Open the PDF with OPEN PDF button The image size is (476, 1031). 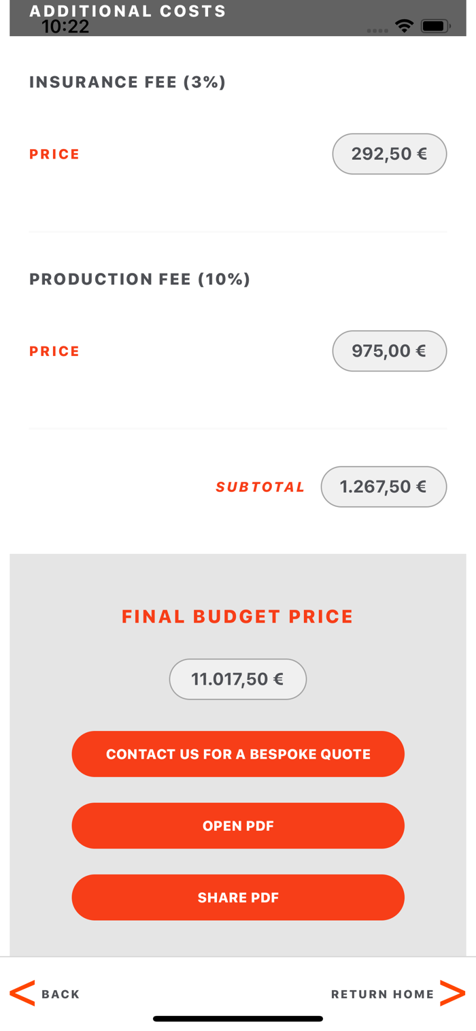point(238,825)
